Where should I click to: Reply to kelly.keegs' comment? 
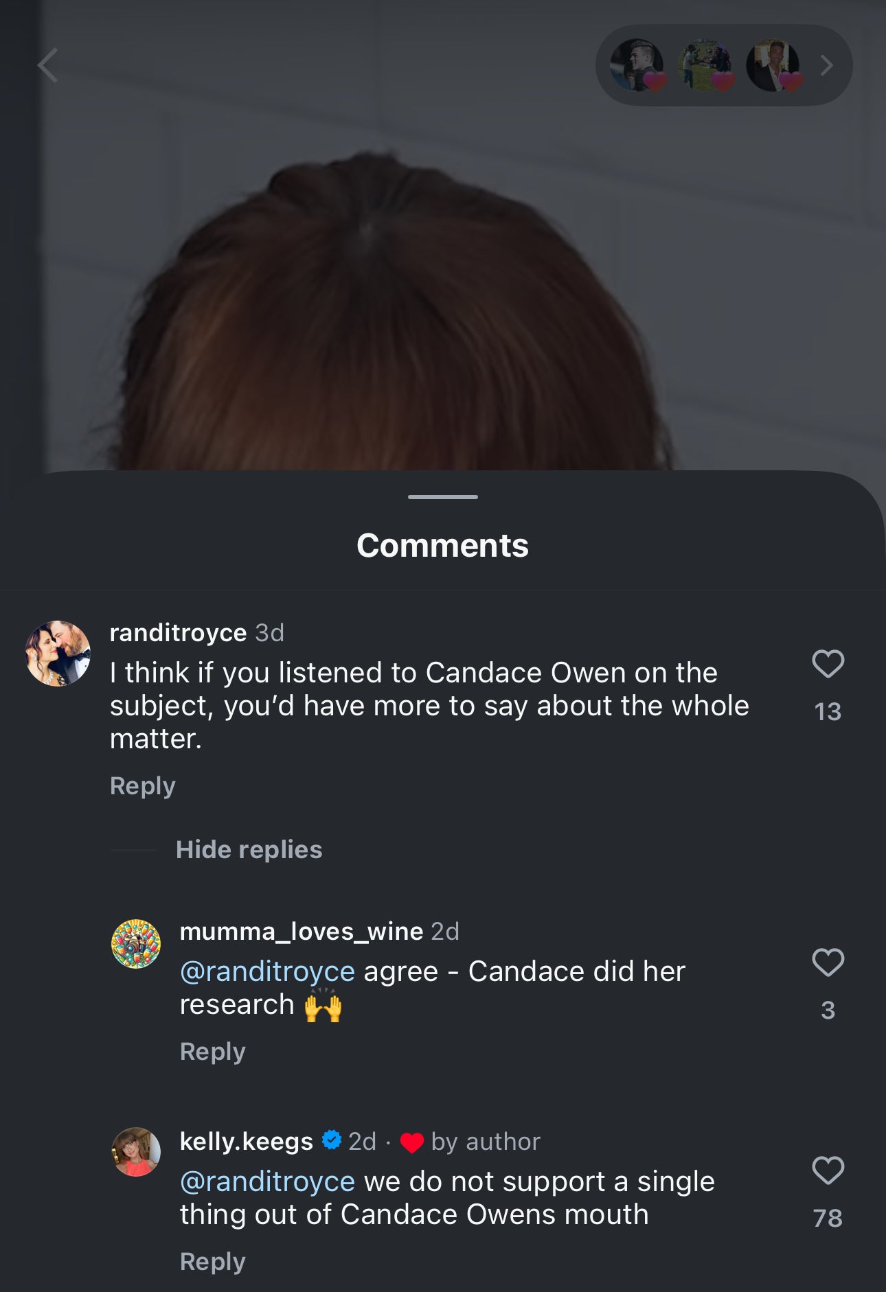click(x=213, y=1262)
